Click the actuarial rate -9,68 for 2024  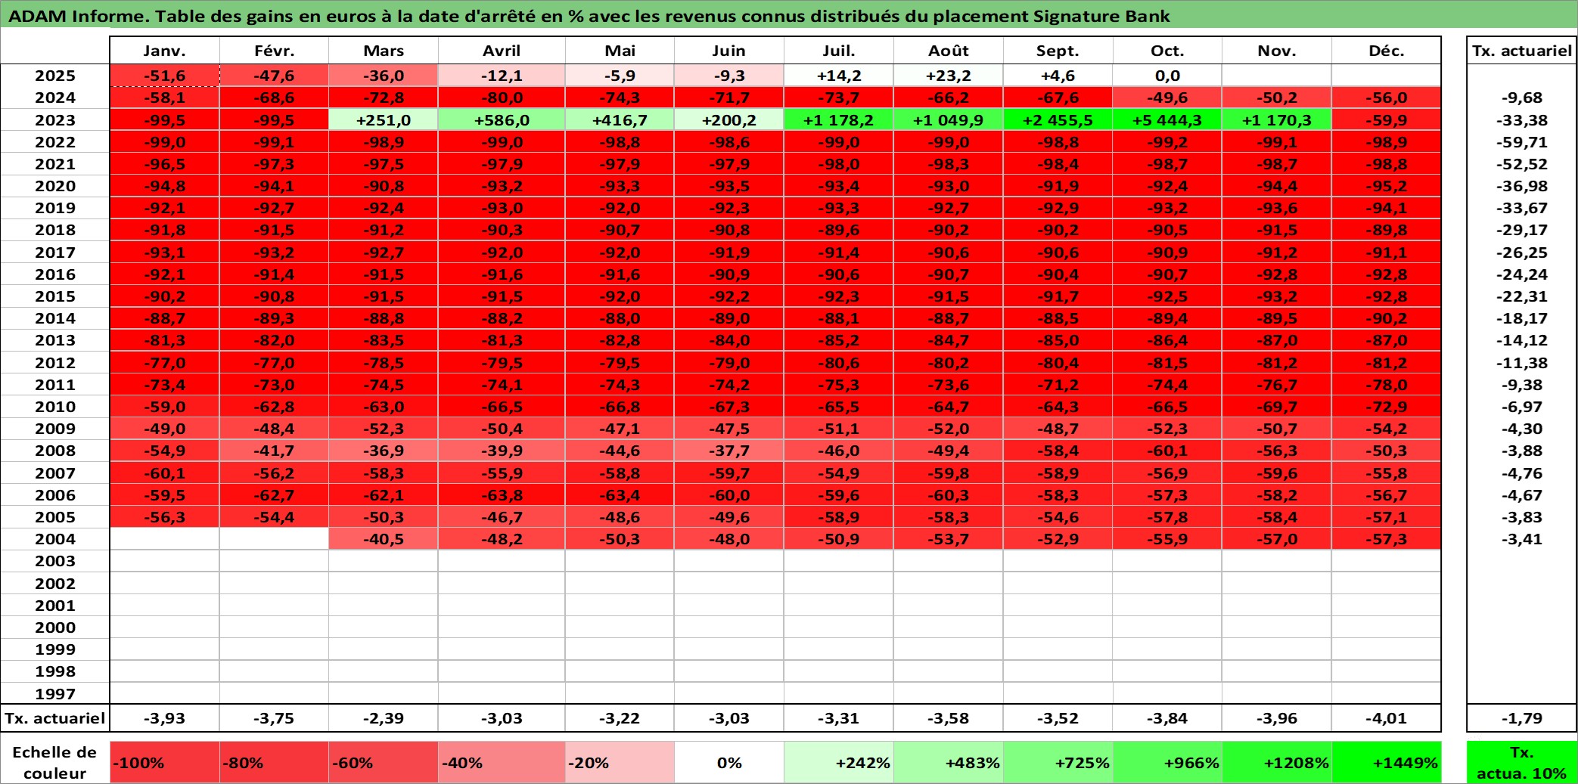click(1522, 98)
